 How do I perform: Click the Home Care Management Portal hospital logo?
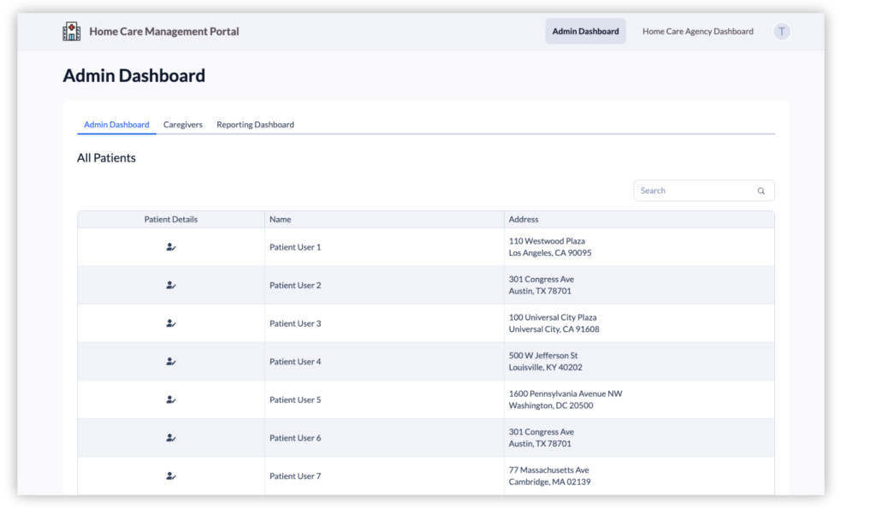point(72,32)
